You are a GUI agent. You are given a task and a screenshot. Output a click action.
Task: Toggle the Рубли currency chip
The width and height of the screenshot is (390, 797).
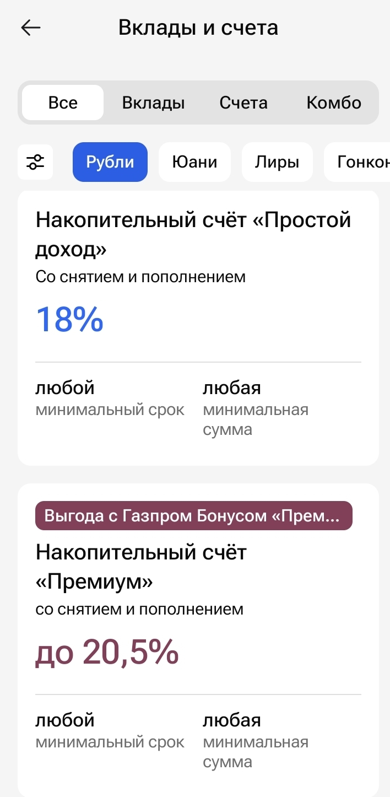110,162
